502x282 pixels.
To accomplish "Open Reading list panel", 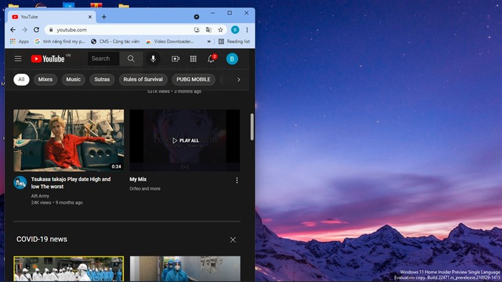I will (x=234, y=41).
